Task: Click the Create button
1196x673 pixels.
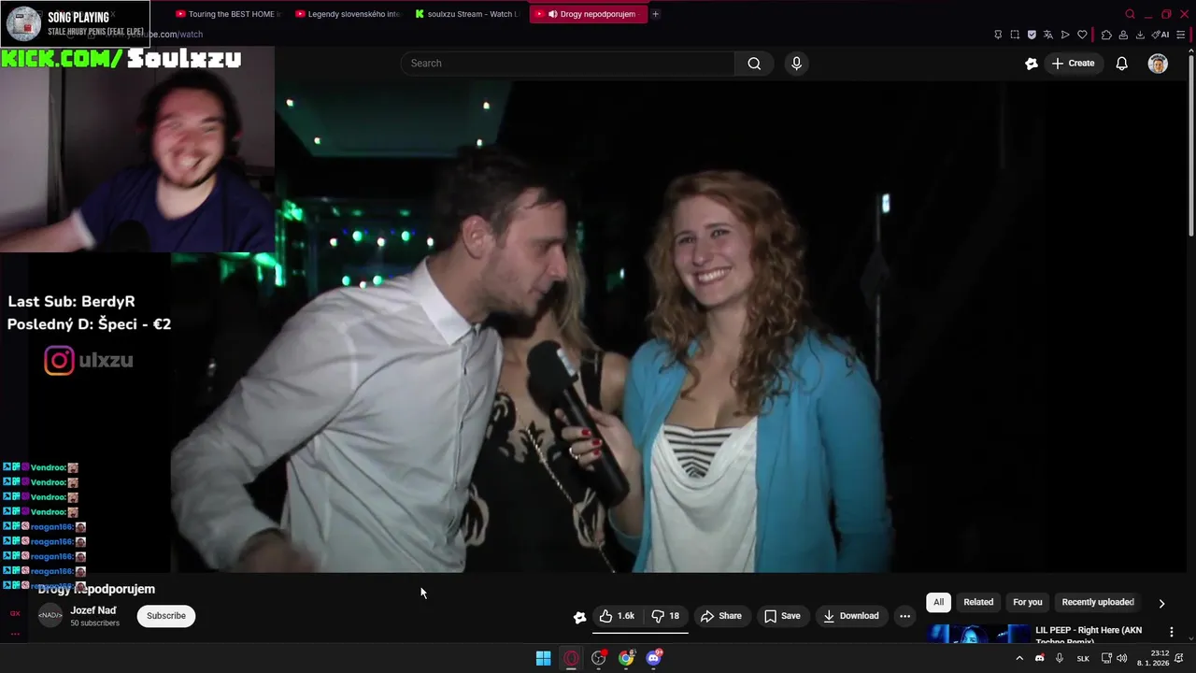Action: 1073,64
